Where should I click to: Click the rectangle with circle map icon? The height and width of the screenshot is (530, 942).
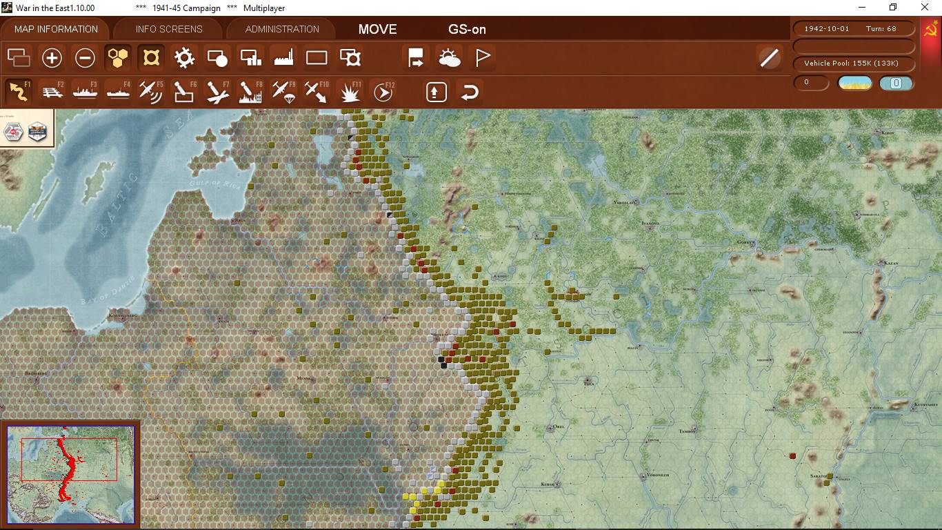(217, 57)
